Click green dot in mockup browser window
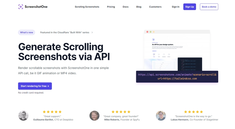 point(150,32)
